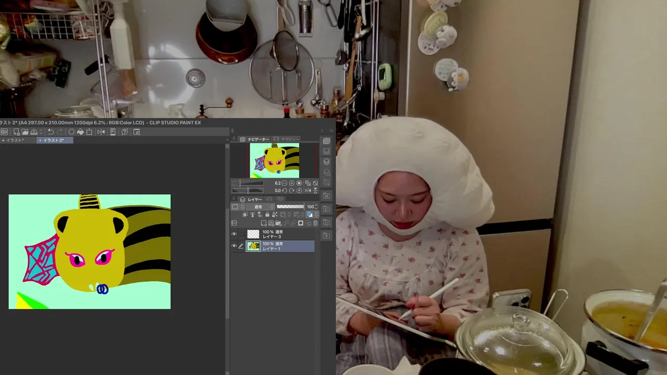Image resolution: width=667 pixels, height=375 pixels.
Task: Open the canvas tab list arrow
Action: coord(227,140)
